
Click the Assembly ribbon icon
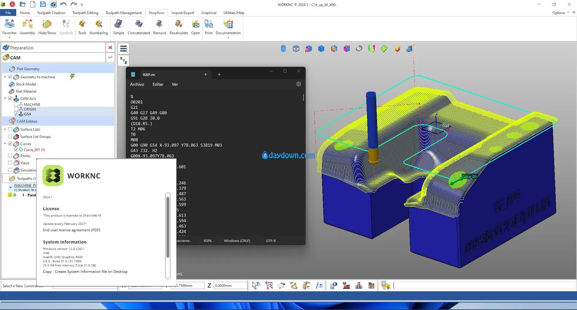tap(27, 27)
